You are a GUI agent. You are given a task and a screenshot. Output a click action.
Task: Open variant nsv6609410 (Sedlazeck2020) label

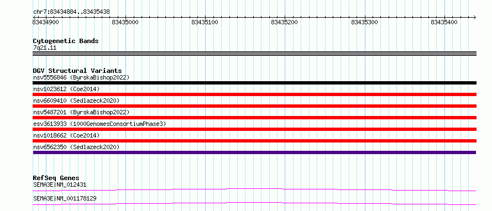coord(76,101)
